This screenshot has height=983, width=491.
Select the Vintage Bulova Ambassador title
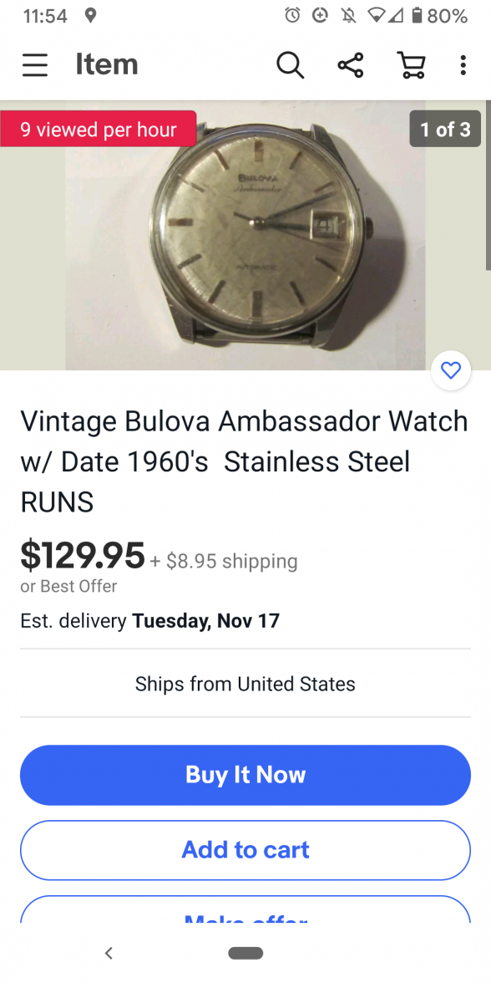[x=244, y=461]
